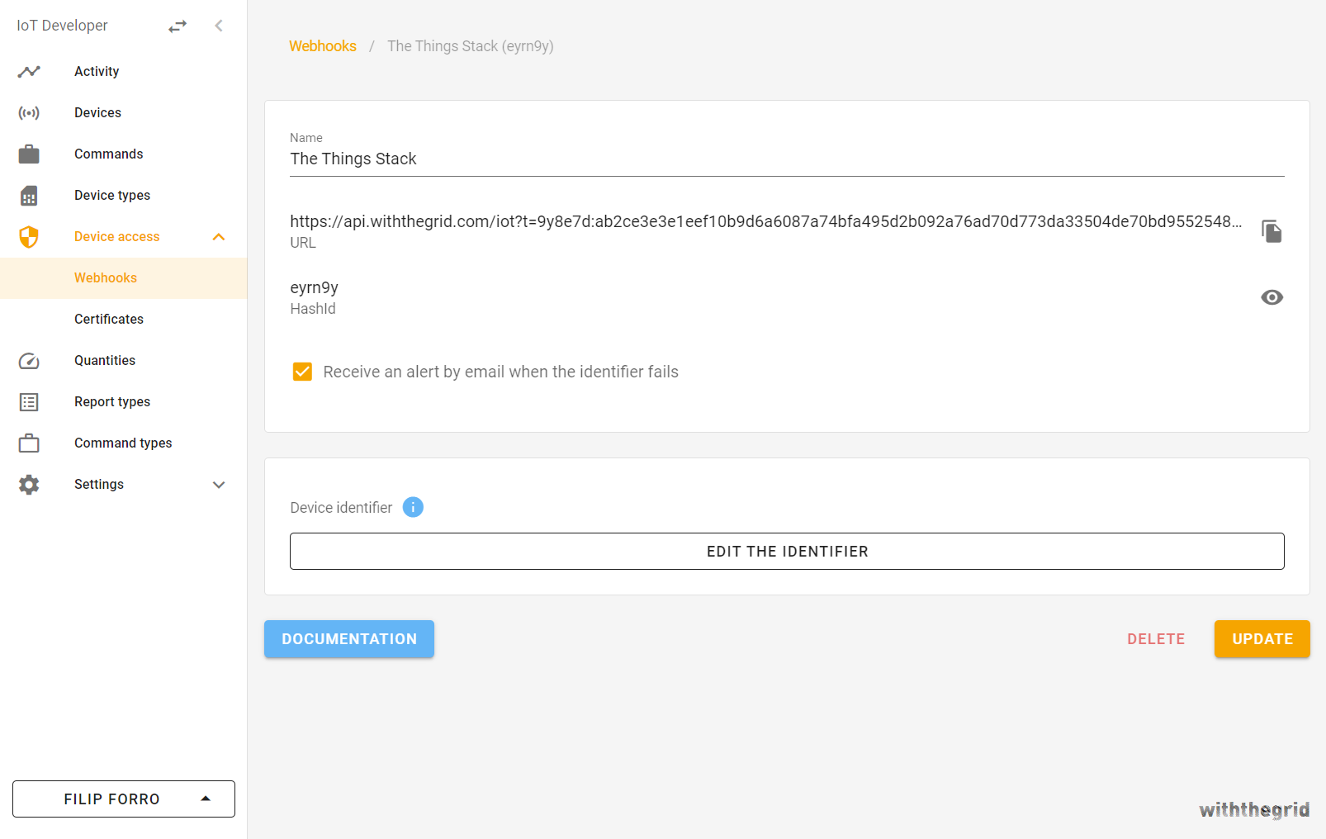1326x839 pixels.
Task: Switch to the Certificates page
Action: click(x=108, y=319)
